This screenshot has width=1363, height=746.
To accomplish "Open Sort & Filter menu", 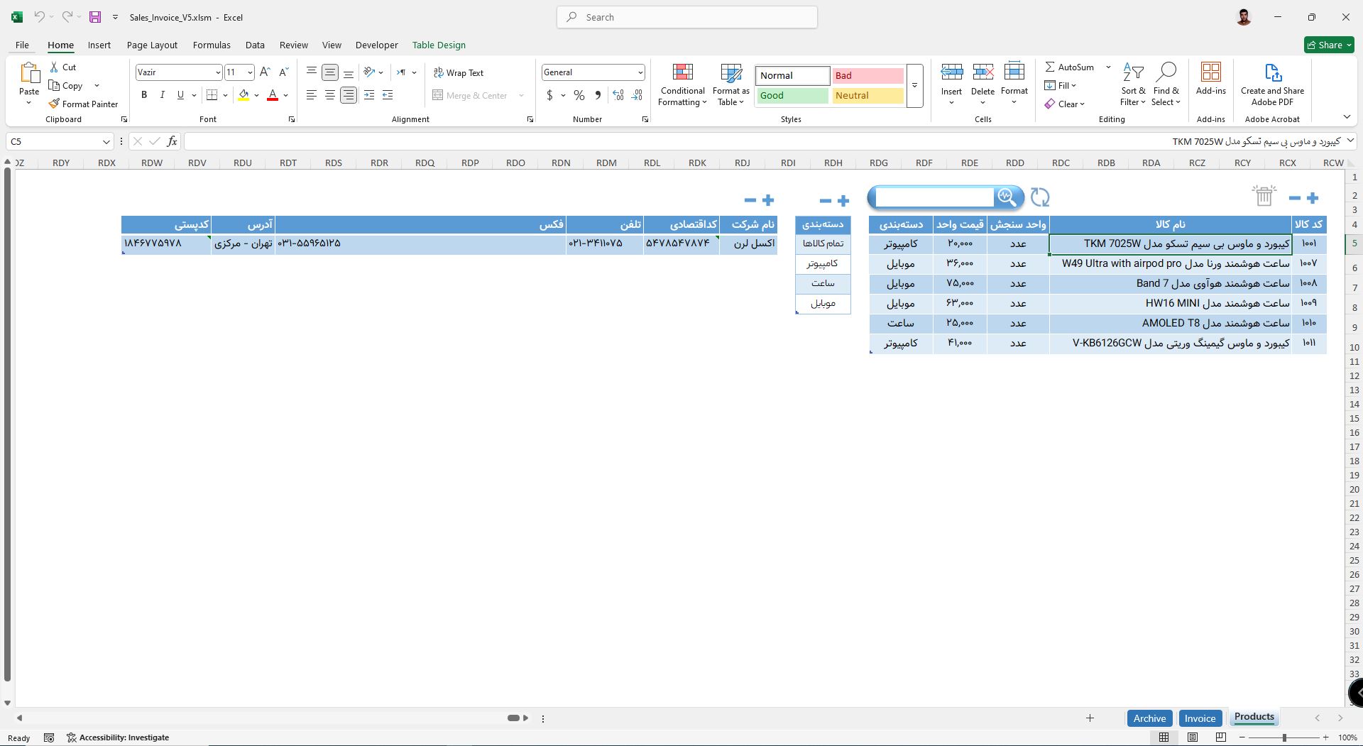I will coord(1133,85).
